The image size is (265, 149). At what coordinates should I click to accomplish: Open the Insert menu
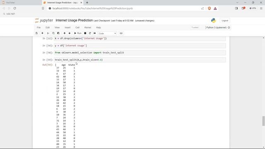pyautogui.click(x=67, y=28)
